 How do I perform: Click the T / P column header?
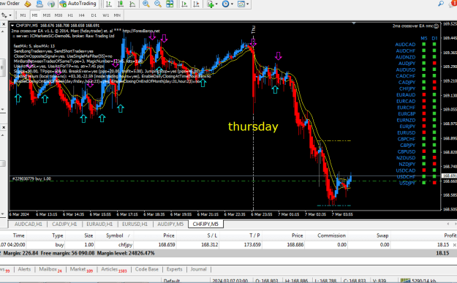coord(254,235)
